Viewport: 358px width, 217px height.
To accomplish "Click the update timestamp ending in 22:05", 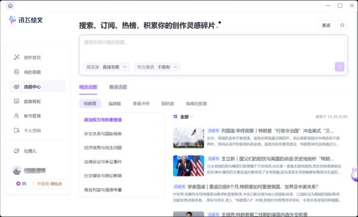I will click(x=332, y=117).
